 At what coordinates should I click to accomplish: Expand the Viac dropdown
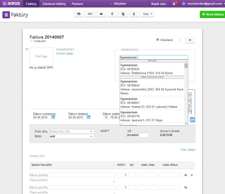tap(147, 14)
